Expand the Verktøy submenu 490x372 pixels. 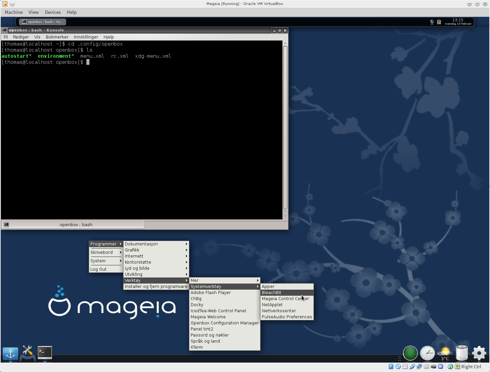156,280
